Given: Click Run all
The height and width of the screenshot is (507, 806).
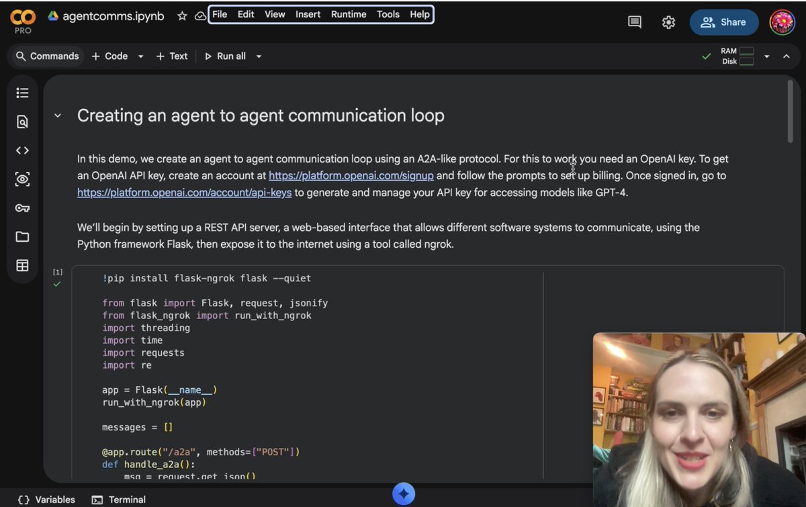Looking at the screenshot, I should 225,56.
